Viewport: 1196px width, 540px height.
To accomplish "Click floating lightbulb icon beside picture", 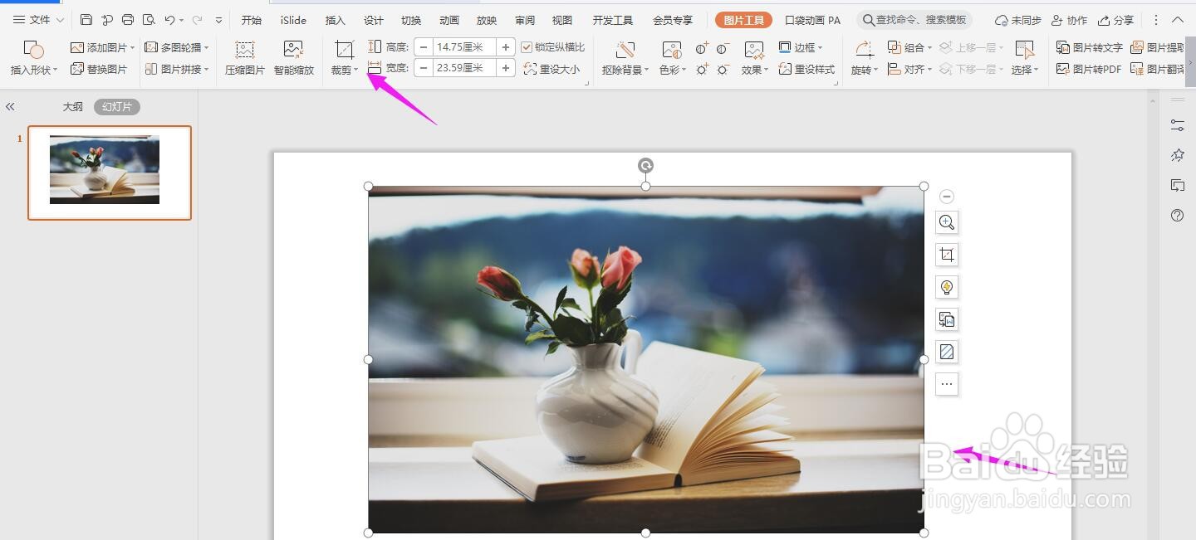I will coord(947,287).
